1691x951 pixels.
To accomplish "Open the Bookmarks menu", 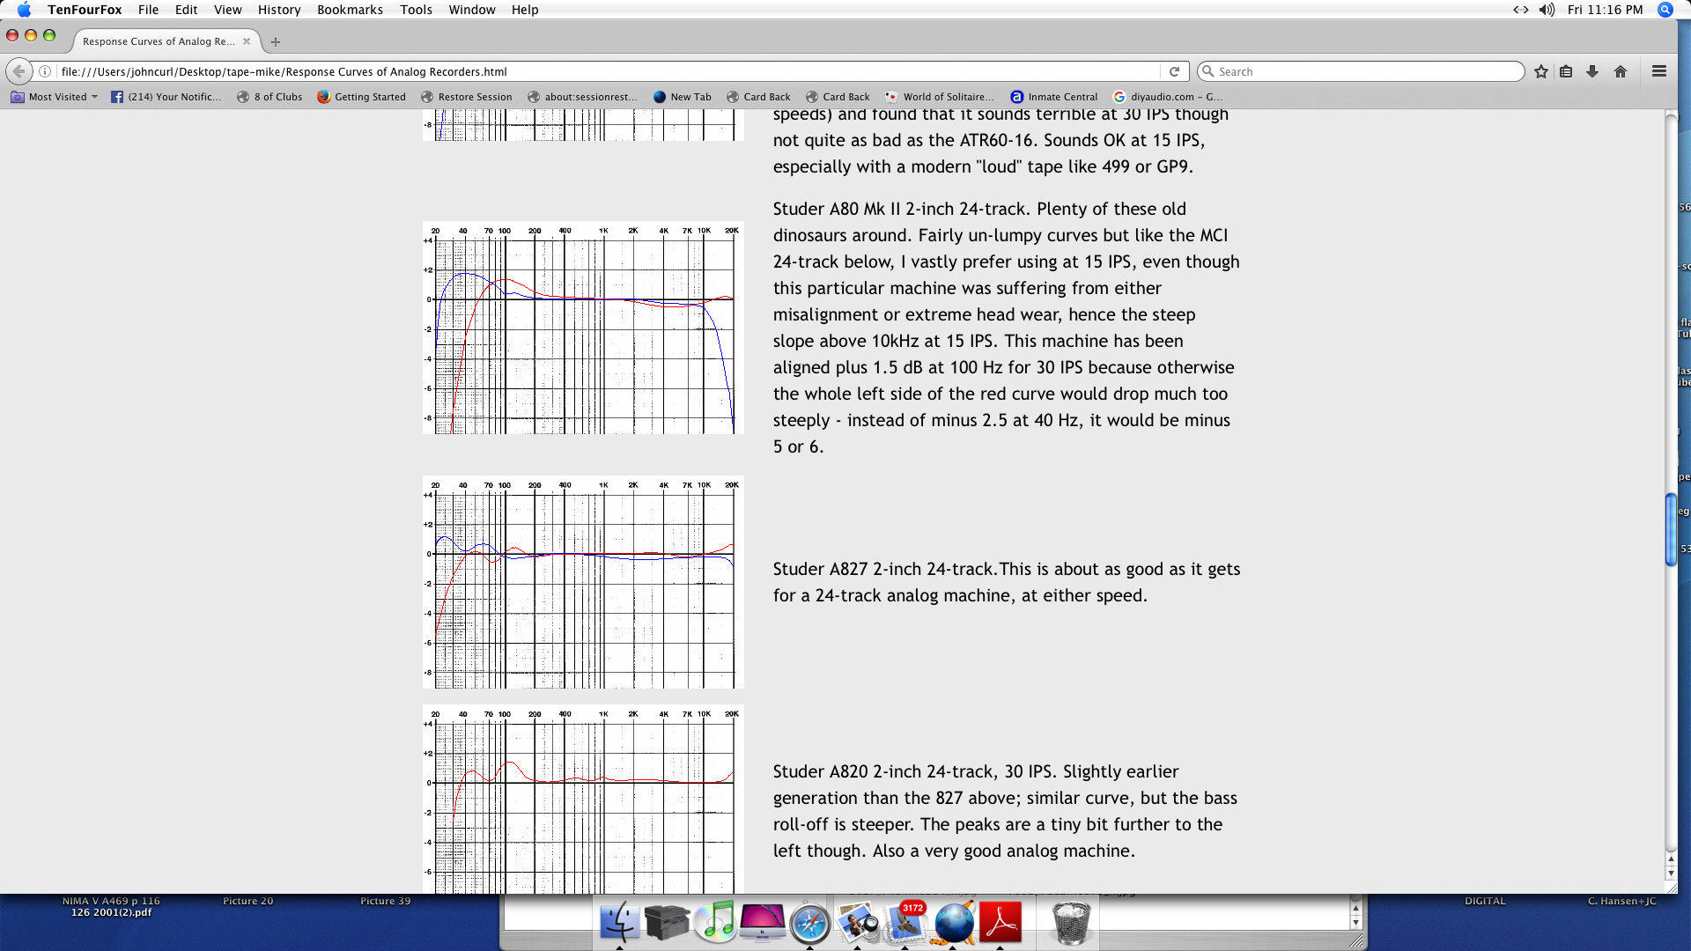I will 350,10.
